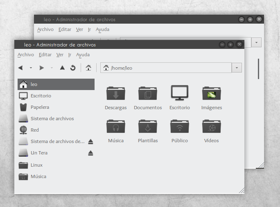The height and width of the screenshot is (207, 280).
Task: Open Linux bookmark in the sidebar
Action: [x=56, y=165]
